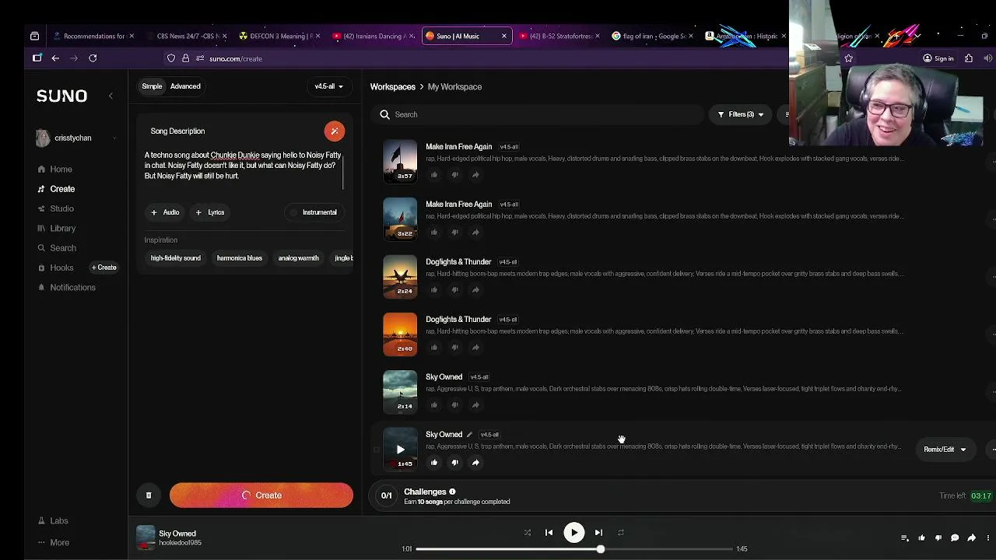Screen dimensions: 996x560
Task: Click the Song Description text box
Action: tap(243, 166)
